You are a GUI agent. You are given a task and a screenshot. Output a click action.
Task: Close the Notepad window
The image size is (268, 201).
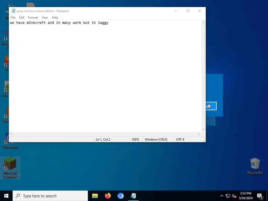200,11
